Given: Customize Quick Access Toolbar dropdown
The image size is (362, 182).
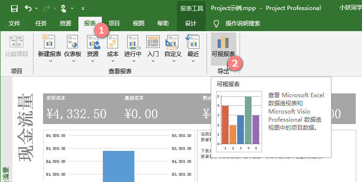Looking at the screenshot, I should pos(83,9).
